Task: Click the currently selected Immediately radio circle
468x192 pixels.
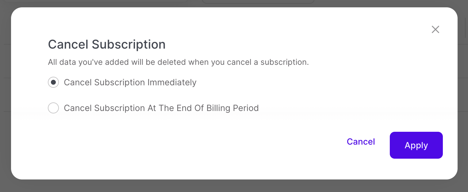Action: [x=53, y=82]
